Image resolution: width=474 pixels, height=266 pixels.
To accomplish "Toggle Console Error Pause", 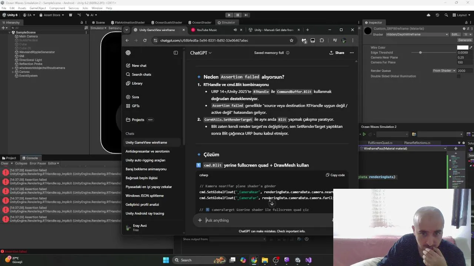I will coord(38,163).
